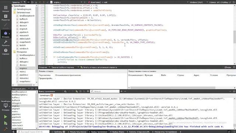Screen dimensions: 236x133
Task: Synchronize with editor link icon
Action: point(28,2)
